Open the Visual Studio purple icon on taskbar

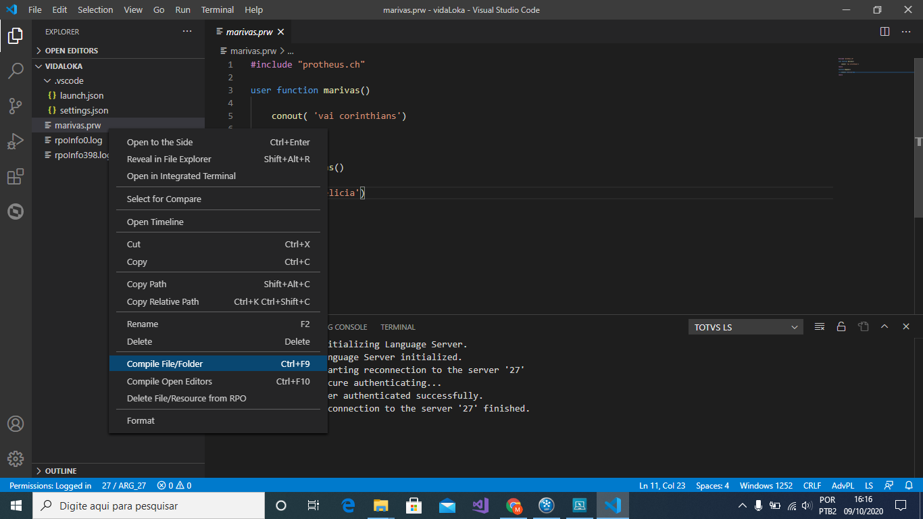(480, 505)
